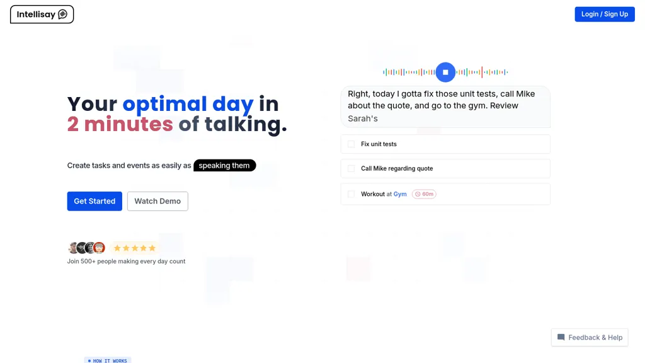The height and width of the screenshot is (363, 645).
Task: Open the Feedback & Help panel
Action: pos(590,338)
